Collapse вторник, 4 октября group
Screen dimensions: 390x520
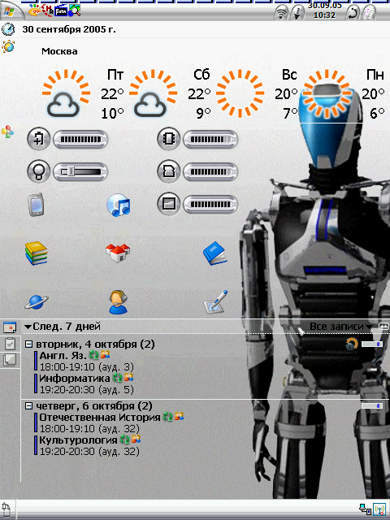point(29,344)
